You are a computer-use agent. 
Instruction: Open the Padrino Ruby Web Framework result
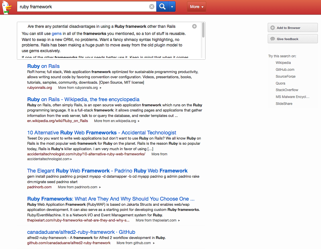107,171
